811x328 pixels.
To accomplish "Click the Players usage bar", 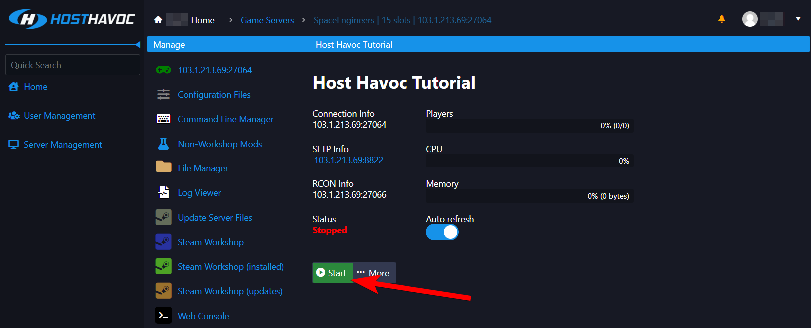I will coord(529,126).
